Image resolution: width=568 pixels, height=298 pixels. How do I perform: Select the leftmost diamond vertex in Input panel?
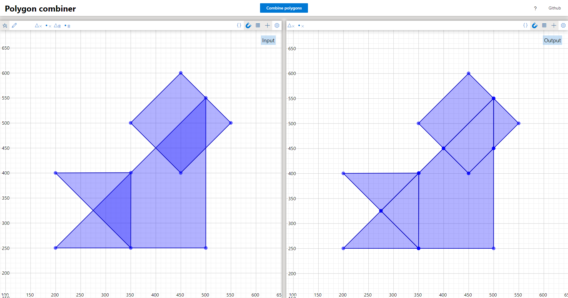(131, 123)
